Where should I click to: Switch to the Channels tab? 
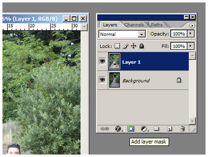(x=134, y=25)
